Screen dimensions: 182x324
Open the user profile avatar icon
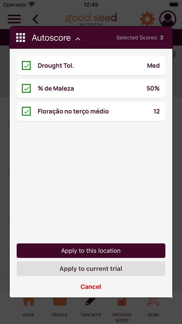point(168,19)
